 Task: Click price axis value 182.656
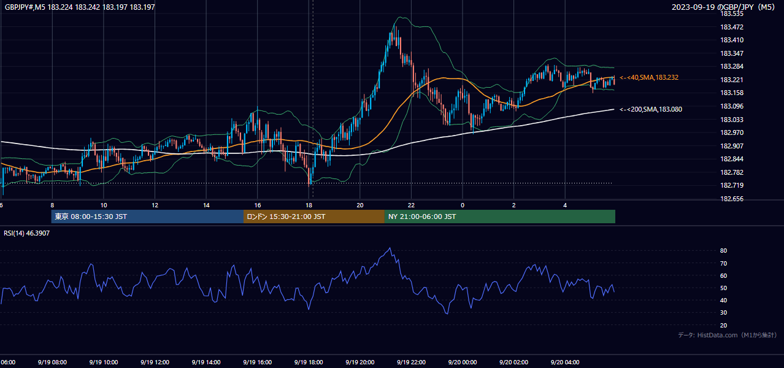coord(731,199)
